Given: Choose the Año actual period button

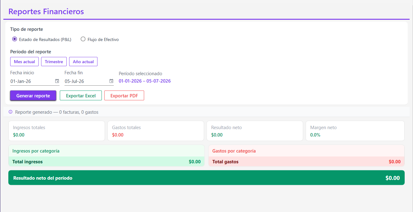Looking at the screenshot, I should (83, 62).
